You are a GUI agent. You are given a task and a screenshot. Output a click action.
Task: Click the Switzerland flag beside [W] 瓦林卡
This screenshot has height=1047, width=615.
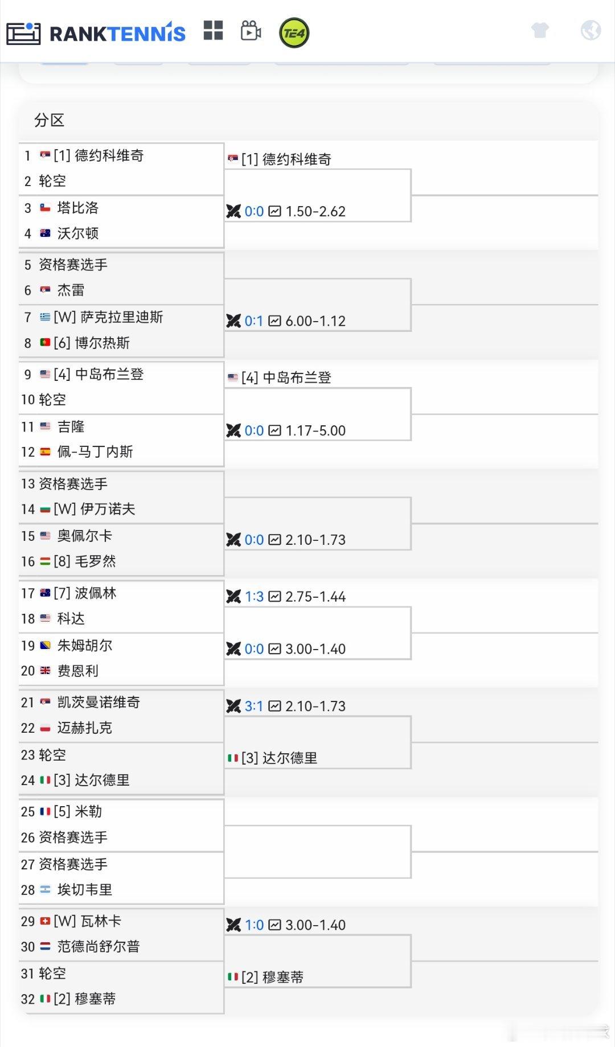46,921
